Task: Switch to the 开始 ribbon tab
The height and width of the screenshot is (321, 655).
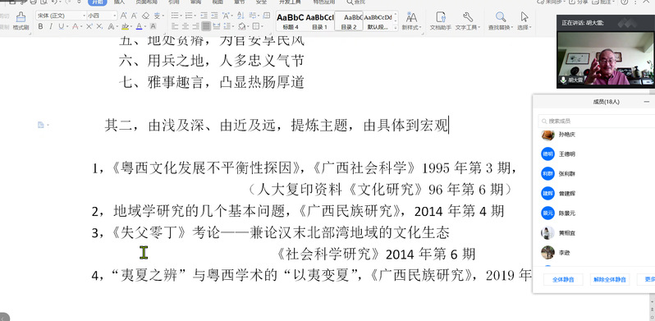Action: tap(98, 2)
